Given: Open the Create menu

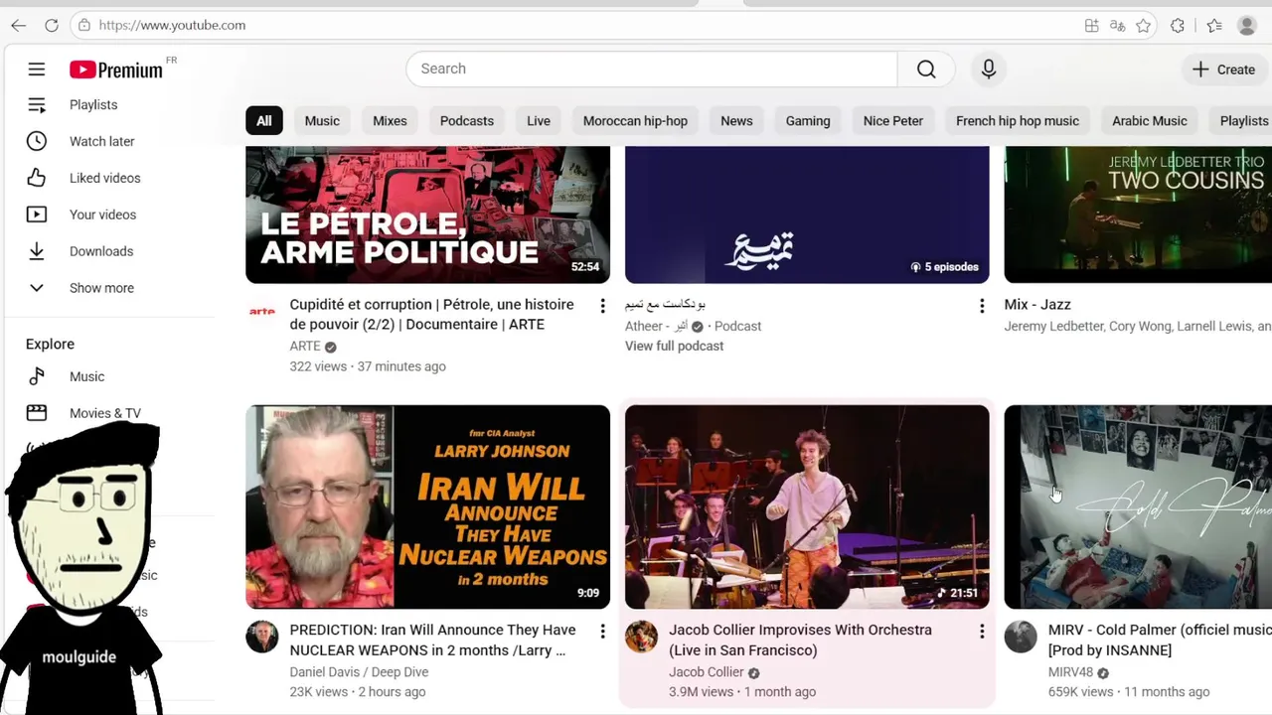Looking at the screenshot, I should (1223, 70).
